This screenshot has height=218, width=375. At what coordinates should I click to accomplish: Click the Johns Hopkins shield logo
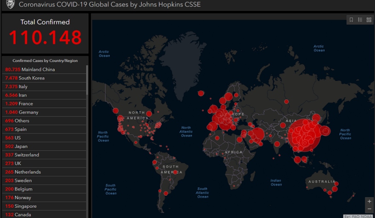tap(10, 5)
